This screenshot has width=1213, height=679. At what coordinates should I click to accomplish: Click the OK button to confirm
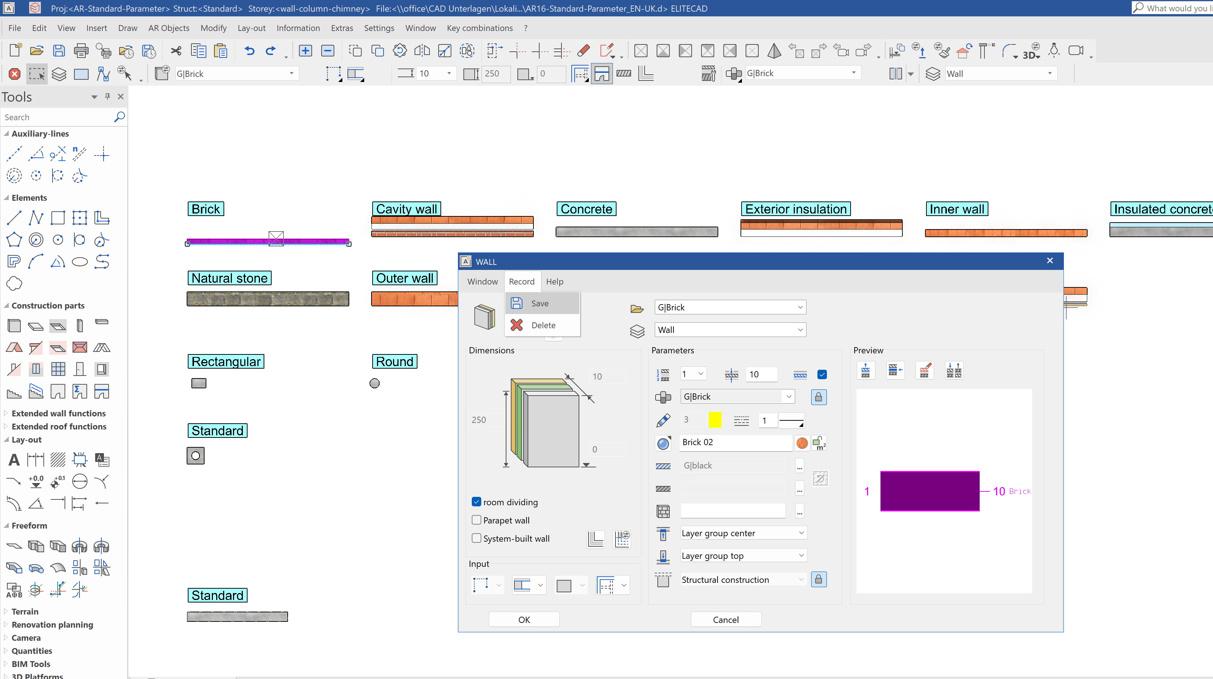pos(524,619)
